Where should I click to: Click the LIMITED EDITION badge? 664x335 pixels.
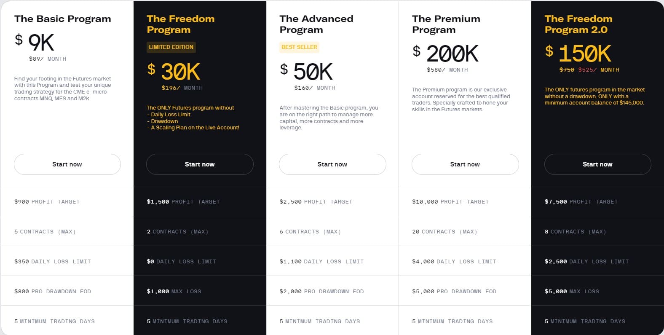click(171, 47)
